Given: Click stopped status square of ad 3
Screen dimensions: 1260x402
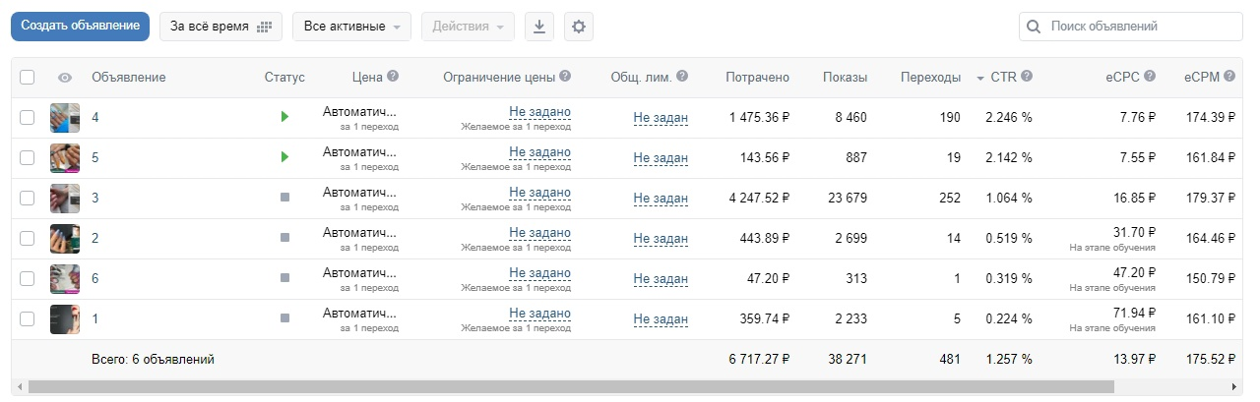Looking at the screenshot, I should pyautogui.click(x=285, y=198).
